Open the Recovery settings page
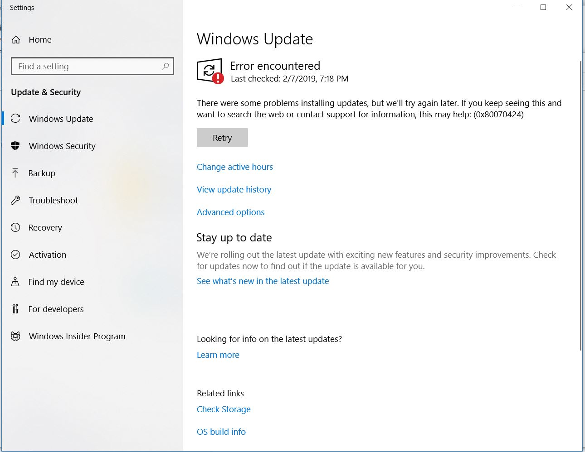The image size is (585, 452). [93, 227]
